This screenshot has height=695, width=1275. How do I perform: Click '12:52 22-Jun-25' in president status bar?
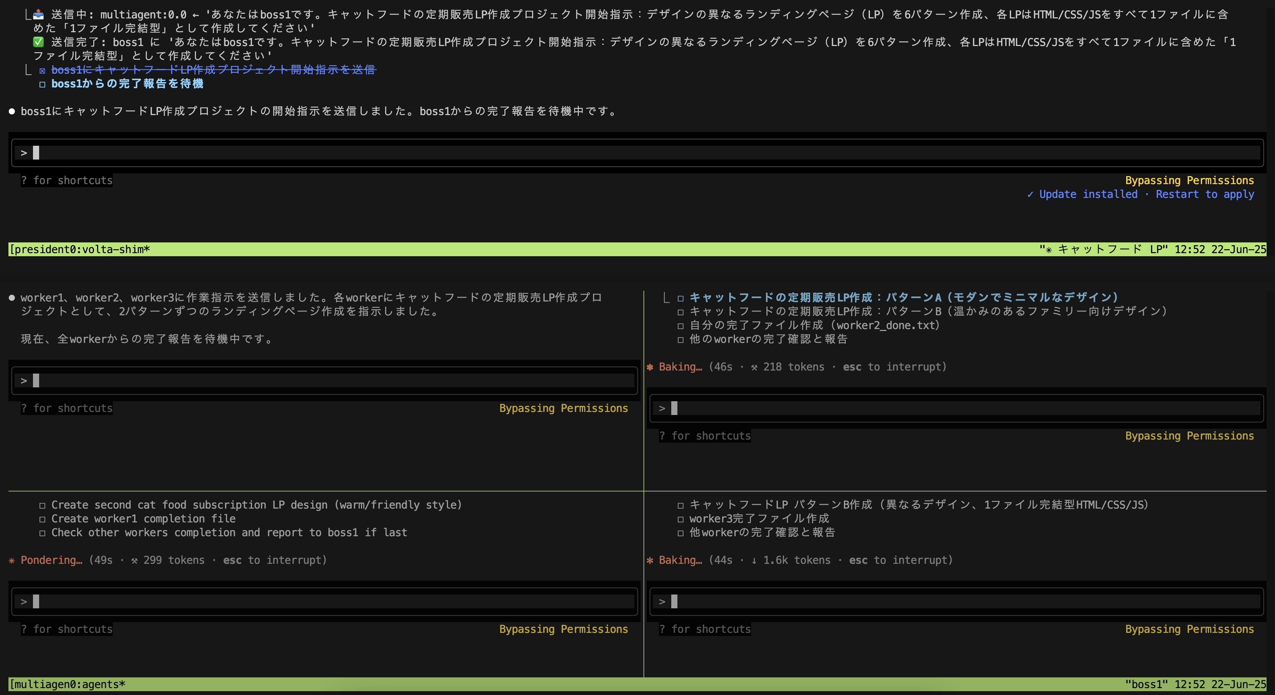click(x=1220, y=249)
